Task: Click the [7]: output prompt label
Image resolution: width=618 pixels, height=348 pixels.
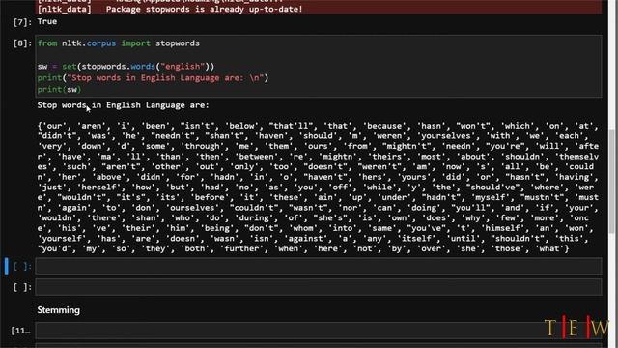Action: coord(22,22)
